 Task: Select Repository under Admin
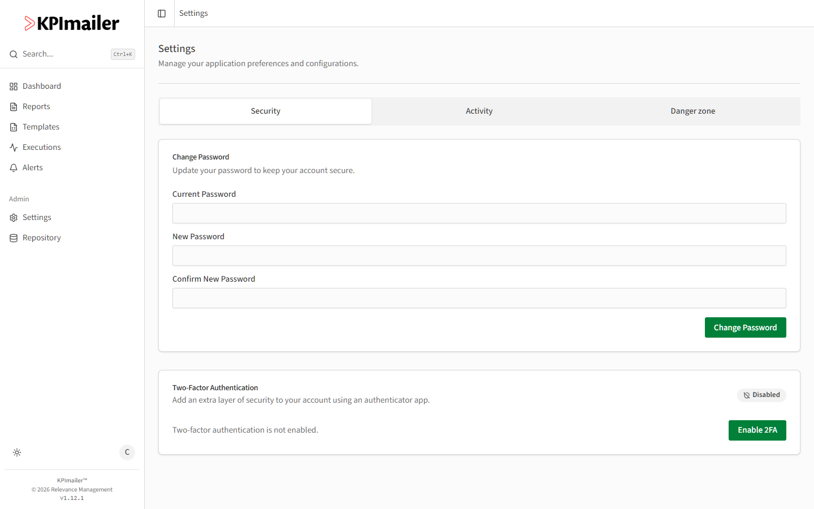click(72, 238)
